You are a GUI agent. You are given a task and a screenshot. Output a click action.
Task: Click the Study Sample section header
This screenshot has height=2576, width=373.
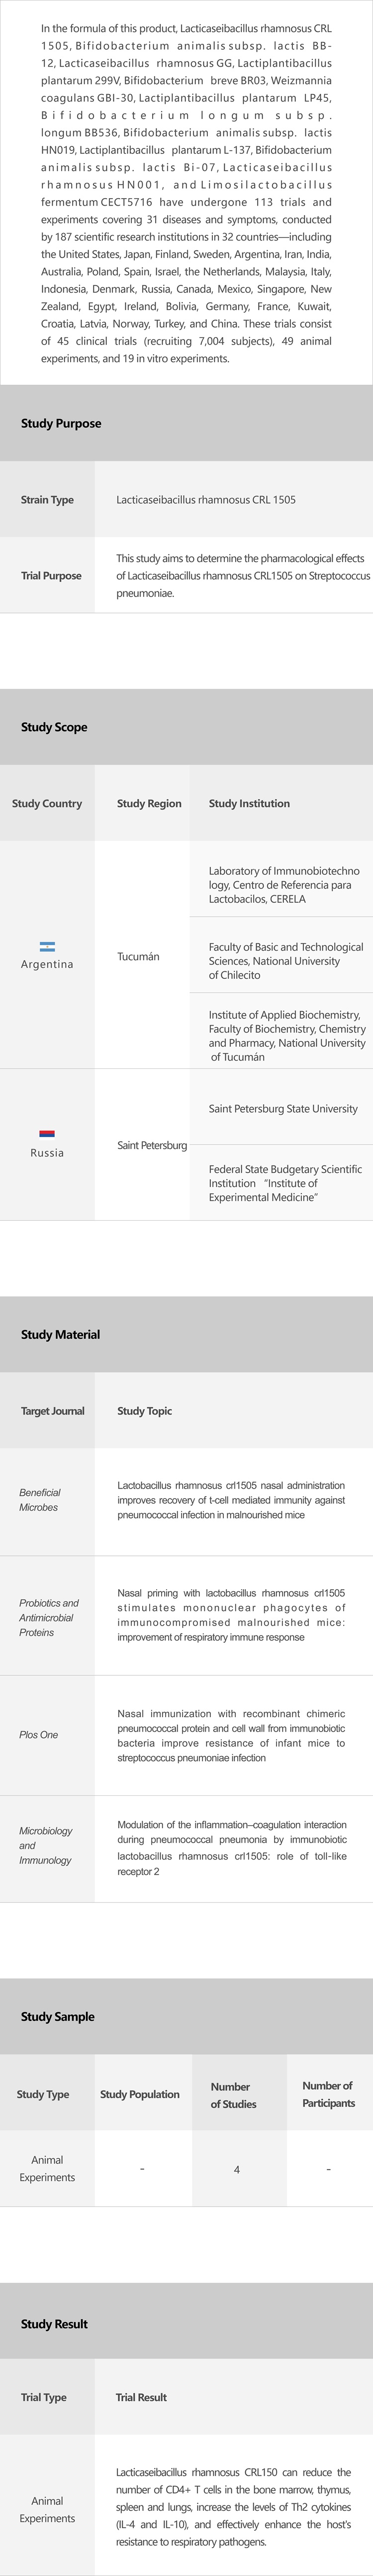58,2016
